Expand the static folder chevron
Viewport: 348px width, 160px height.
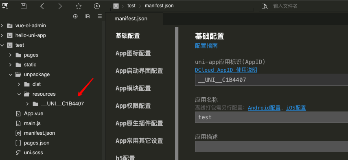click(x=11, y=65)
